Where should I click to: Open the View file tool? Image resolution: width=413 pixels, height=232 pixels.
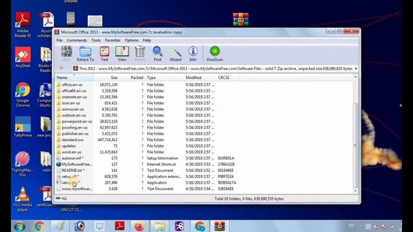click(122, 54)
